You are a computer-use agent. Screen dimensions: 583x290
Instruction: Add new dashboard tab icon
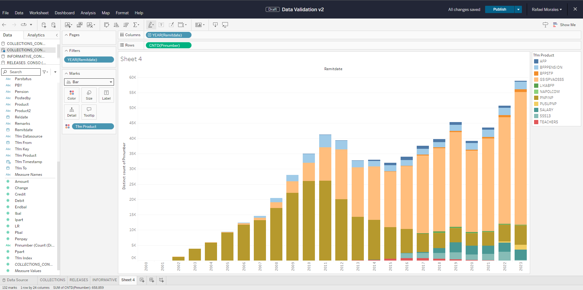point(152,280)
